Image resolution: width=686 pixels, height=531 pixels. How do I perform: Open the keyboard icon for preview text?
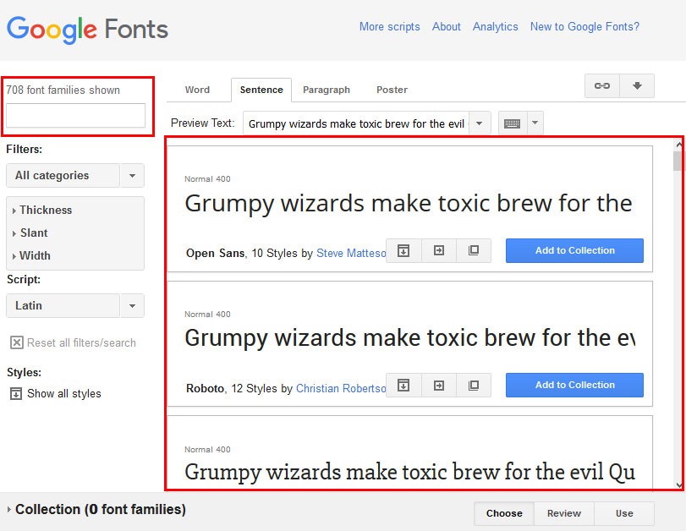coord(512,123)
